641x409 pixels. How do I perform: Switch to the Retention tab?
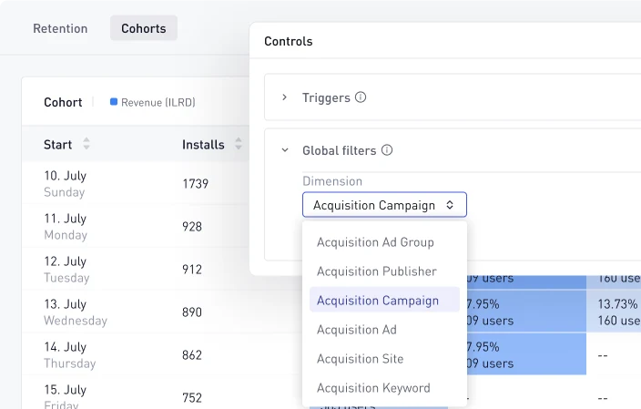tap(60, 28)
